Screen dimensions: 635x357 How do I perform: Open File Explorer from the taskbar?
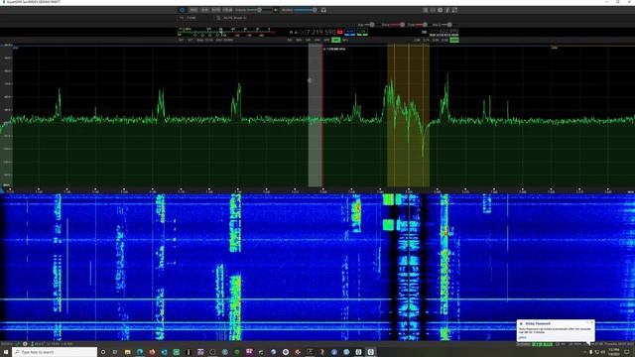point(127,352)
